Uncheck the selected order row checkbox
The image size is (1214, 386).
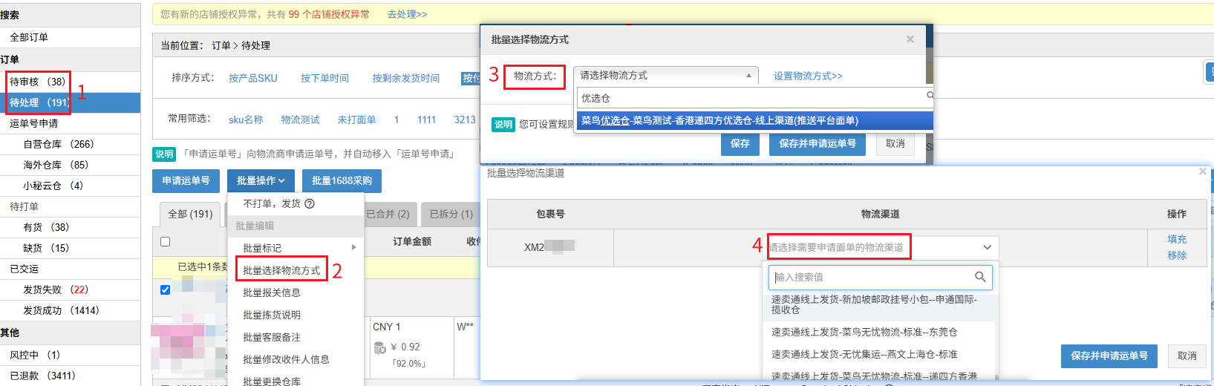click(165, 289)
